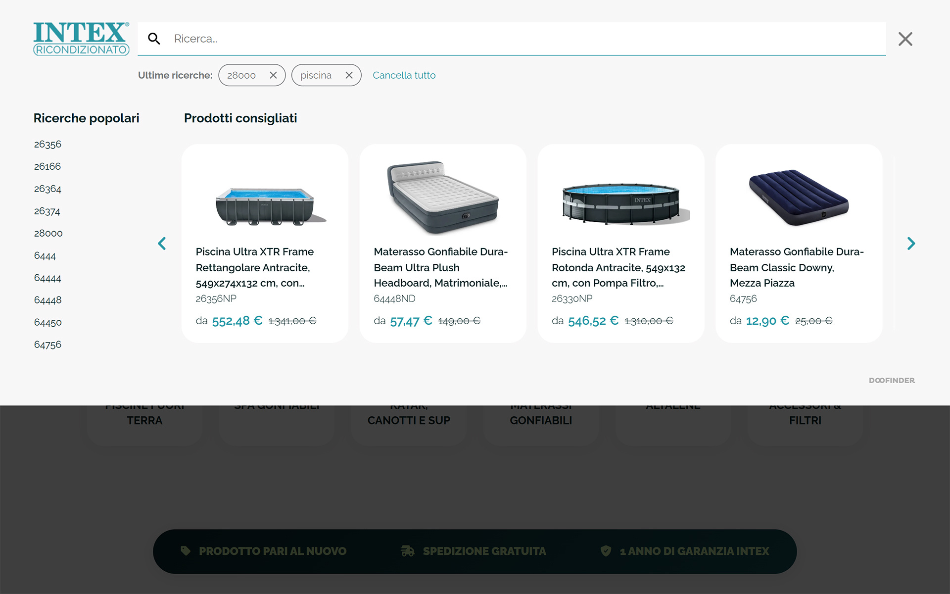Viewport: 950px width, 594px height.
Task: Choose popular search 64756
Action: pyautogui.click(x=47, y=345)
